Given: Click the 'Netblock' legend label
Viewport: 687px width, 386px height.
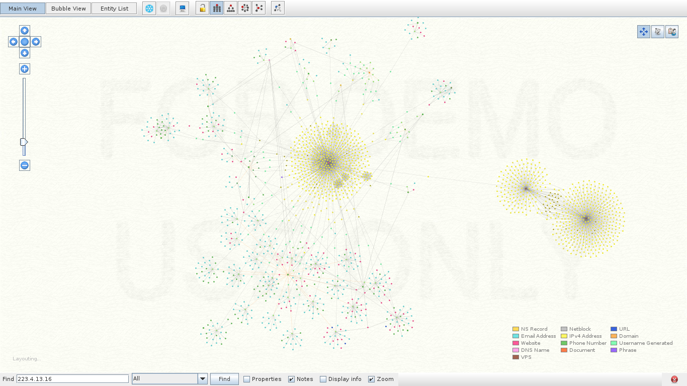Looking at the screenshot, I should coord(580,329).
